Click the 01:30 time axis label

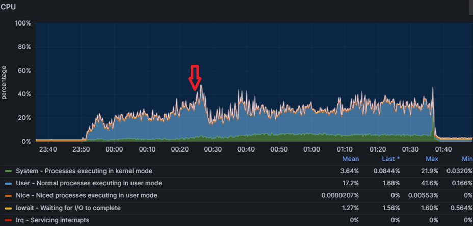410,149
